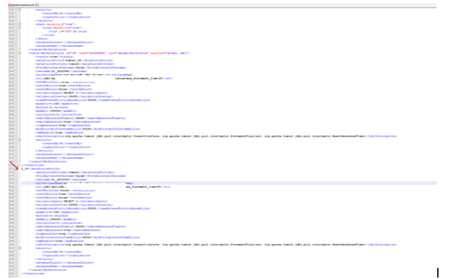Click the maxWait 180000 line at 559
Image resolution: width=459 pixels, height=279 pixels.
coord(56,111)
